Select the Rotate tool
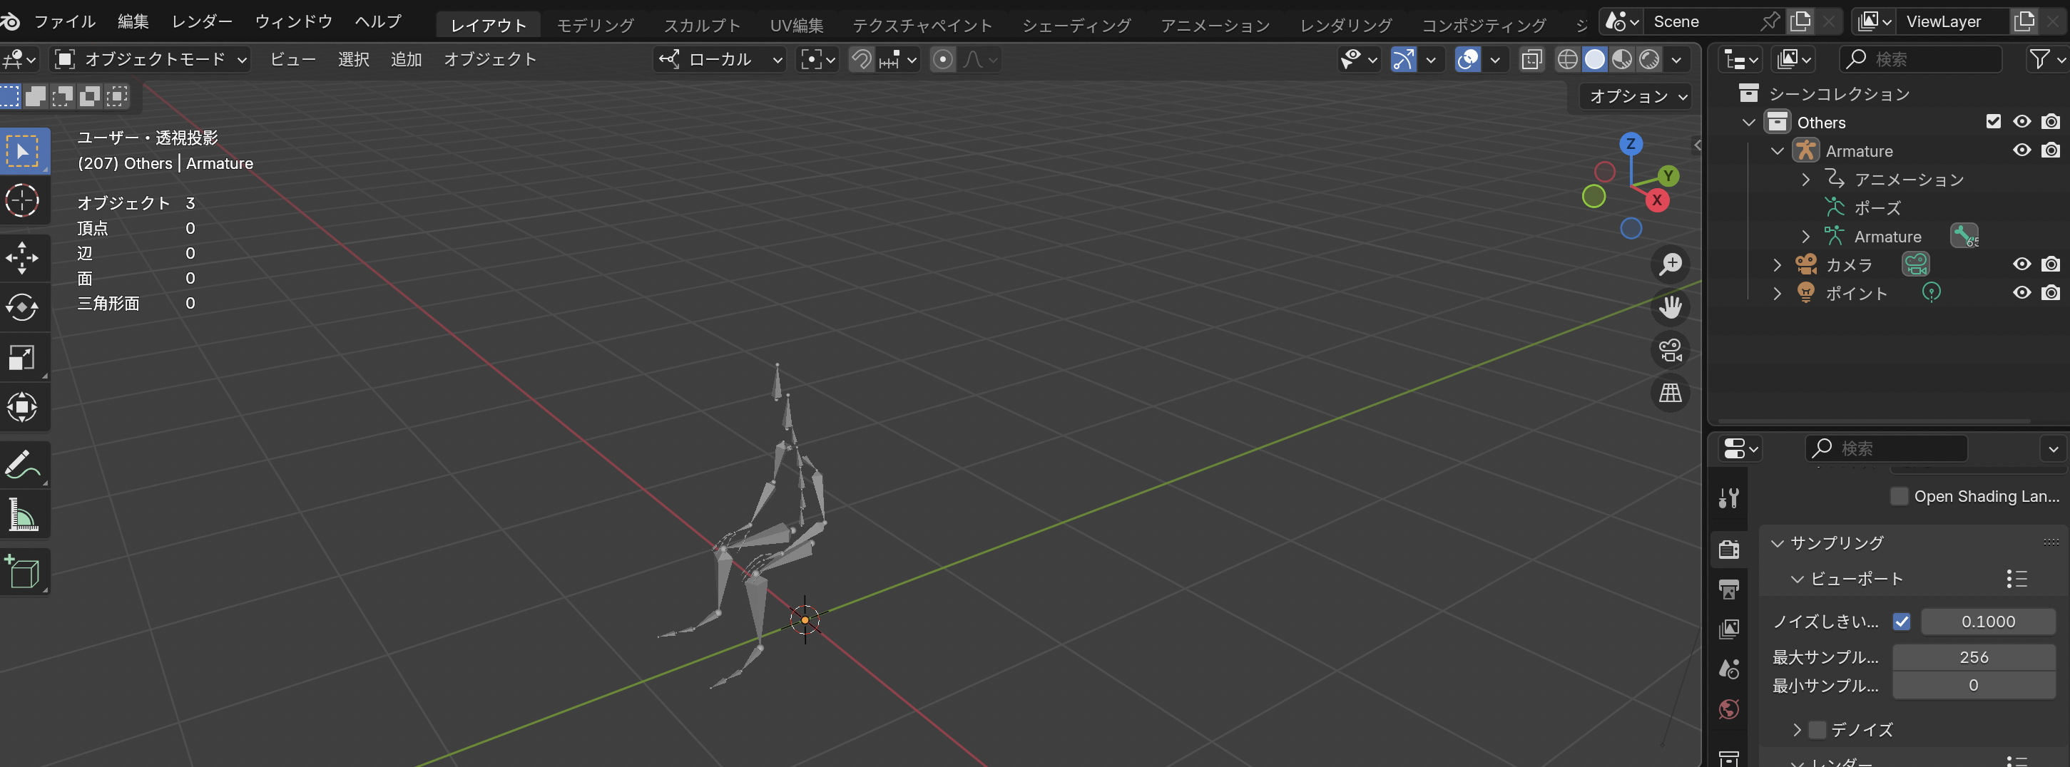This screenshot has height=767, width=2070. [x=21, y=308]
